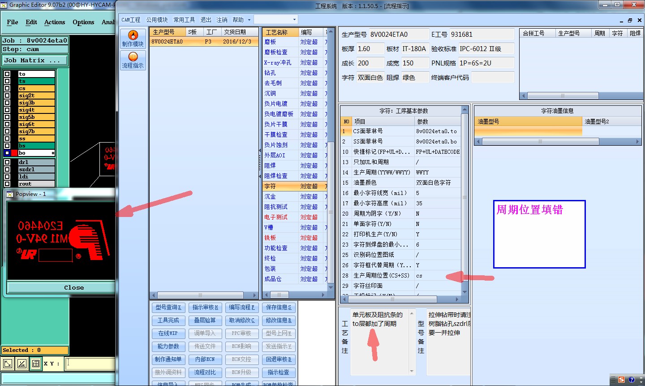Toggle visibility box for layer 'to'
Image resolution: width=645 pixels, height=386 pixels.
pyautogui.click(x=7, y=74)
